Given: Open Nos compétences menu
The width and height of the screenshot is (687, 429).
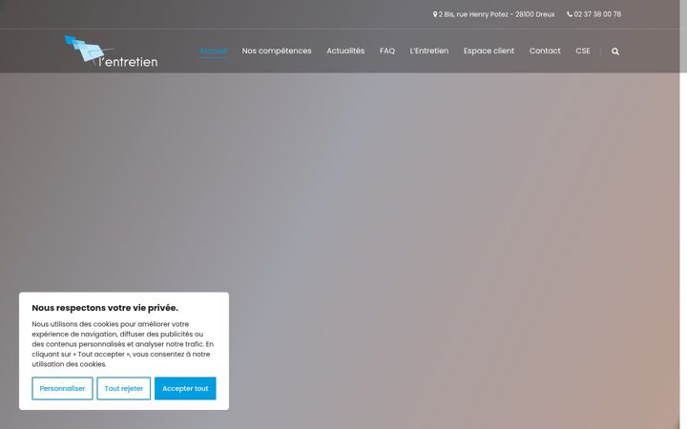Looking at the screenshot, I should click(277, 51).
